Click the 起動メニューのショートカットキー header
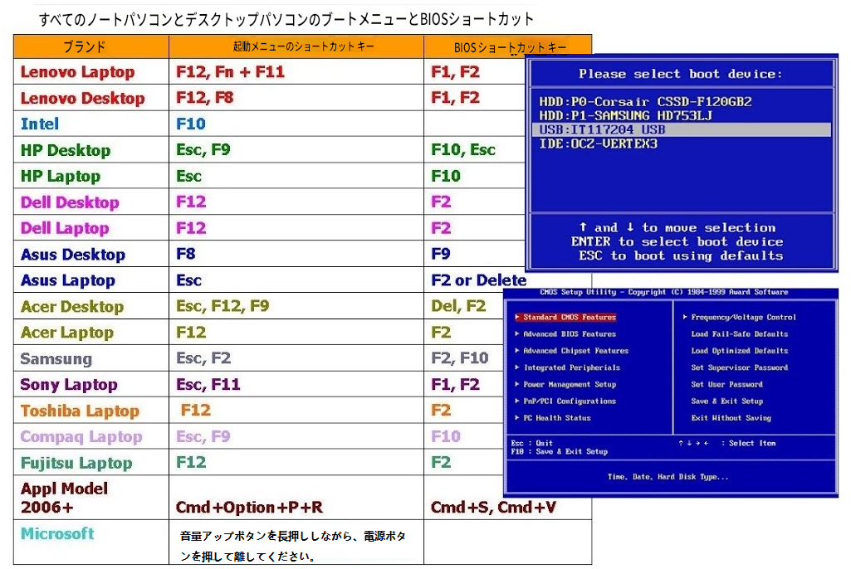 coord(296,46)
